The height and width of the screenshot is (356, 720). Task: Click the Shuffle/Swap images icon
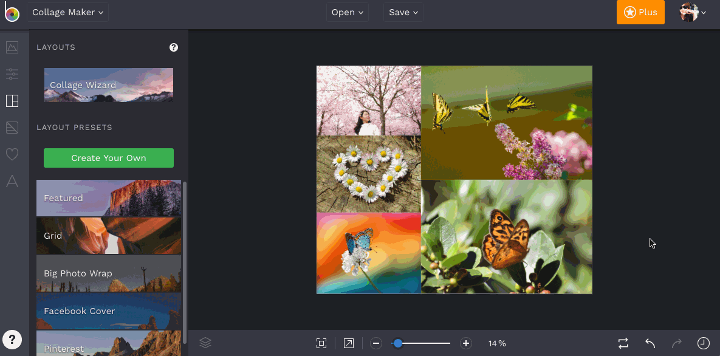(x=623, y=343)
